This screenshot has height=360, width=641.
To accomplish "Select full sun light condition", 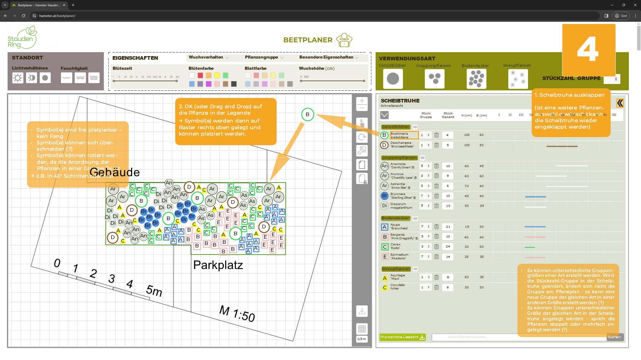I will (x=18, y=78).
